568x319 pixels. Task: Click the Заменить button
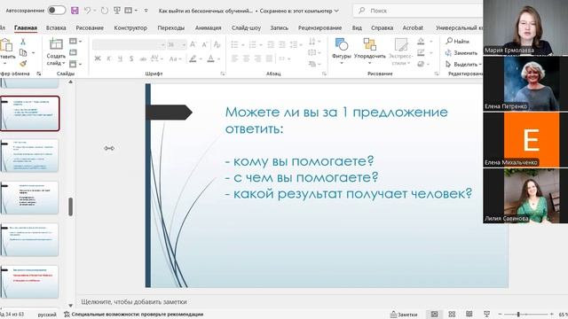pos(461,53)
